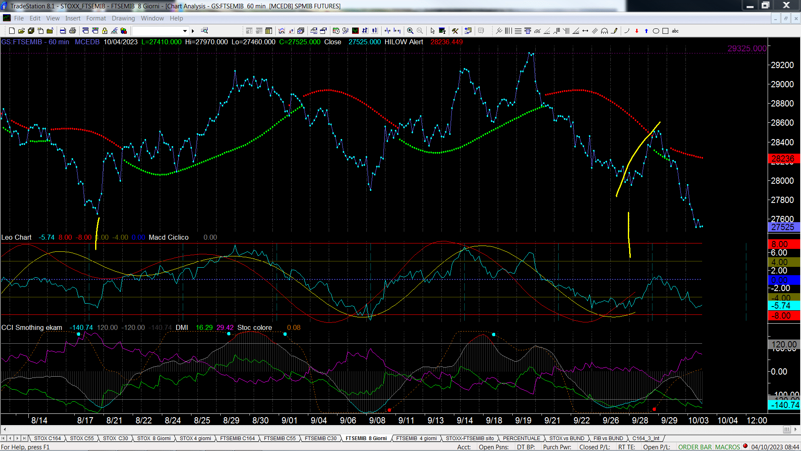Click the expand bar spacing icon
This screenshot has width=801, height=451.
coord(397,31)
